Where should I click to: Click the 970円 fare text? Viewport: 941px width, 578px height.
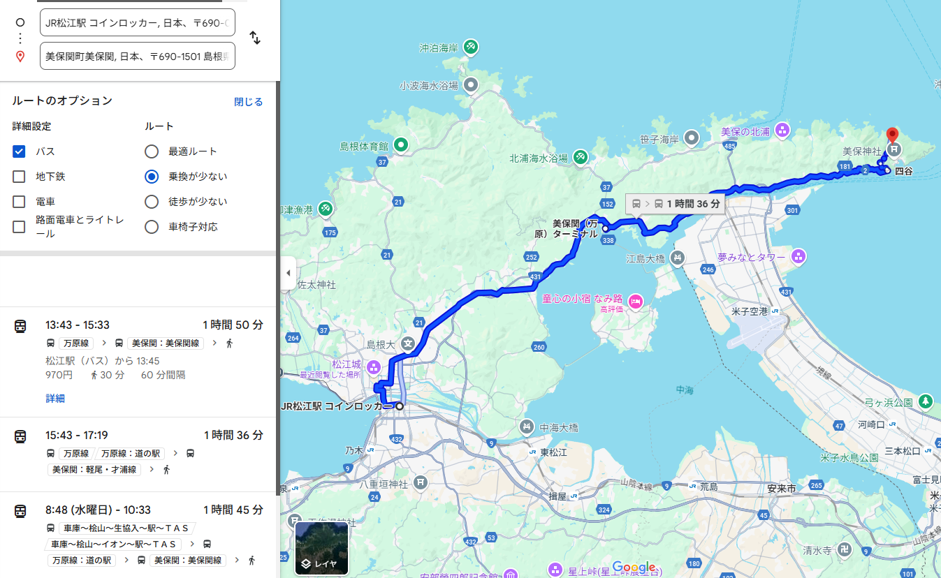click(59, 375)
